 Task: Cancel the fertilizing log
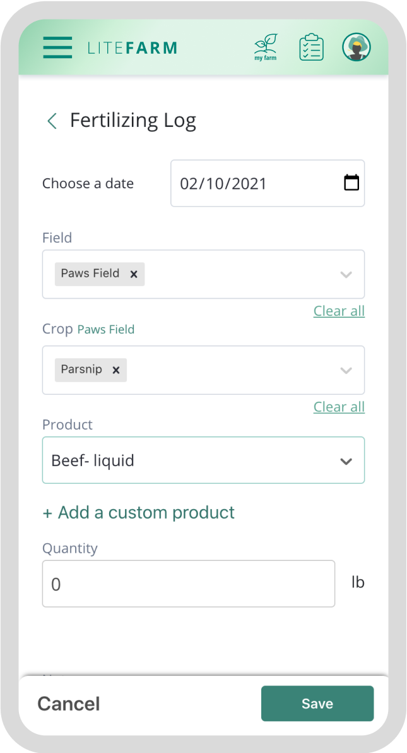[69, 704]
